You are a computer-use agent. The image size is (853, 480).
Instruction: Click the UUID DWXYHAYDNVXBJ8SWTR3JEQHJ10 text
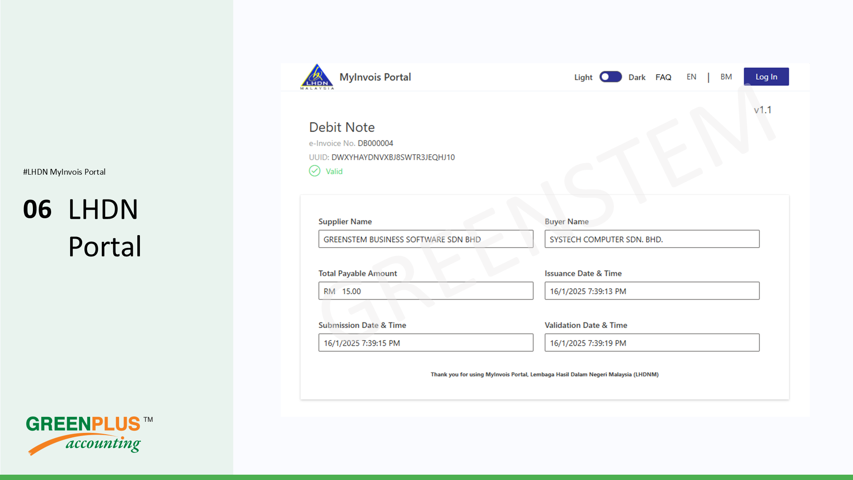(382, 157)
